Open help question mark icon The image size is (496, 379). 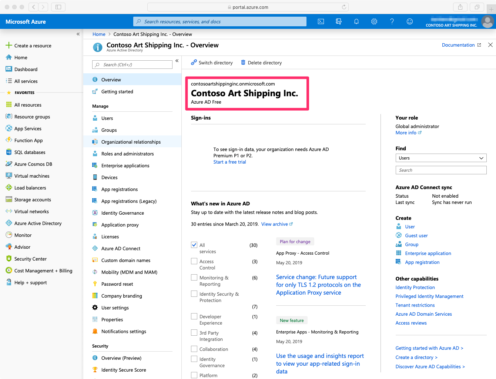(x=392, y=21)
